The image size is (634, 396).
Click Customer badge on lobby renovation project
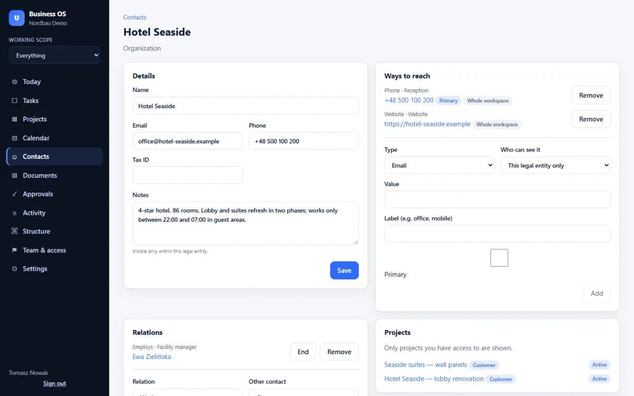501,379
